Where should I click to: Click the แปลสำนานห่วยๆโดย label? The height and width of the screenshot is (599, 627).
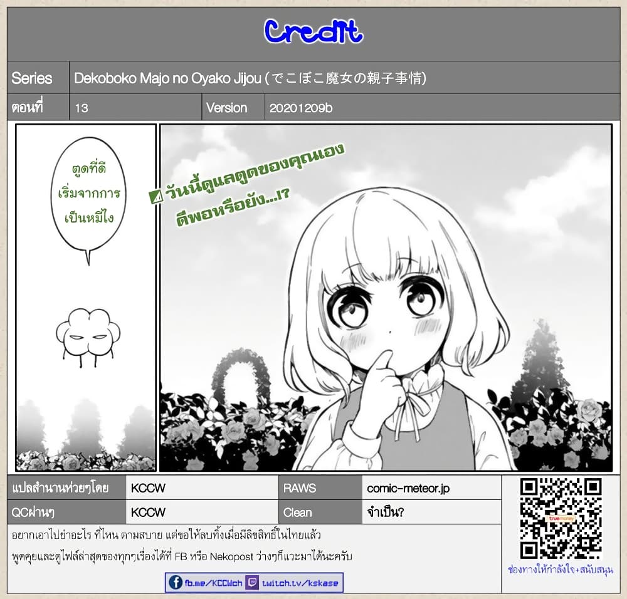click(60, 488)
